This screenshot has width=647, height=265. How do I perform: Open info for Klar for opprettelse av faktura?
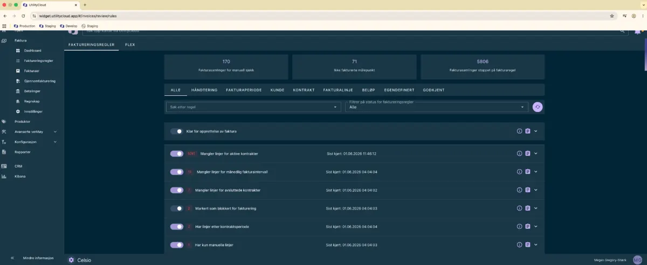click(520, 131)
